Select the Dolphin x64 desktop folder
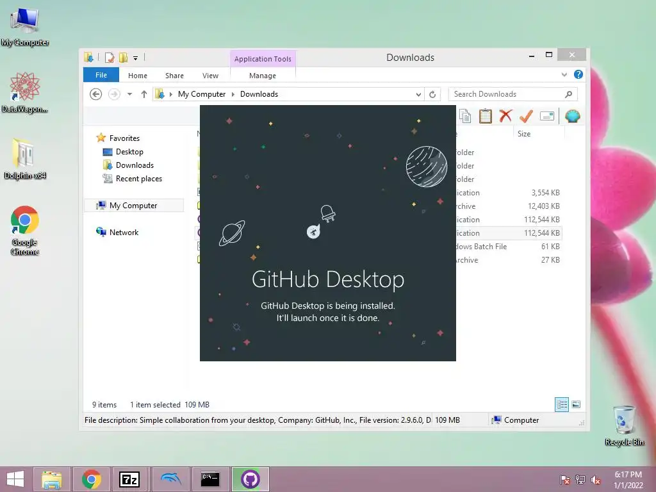Viewport: 656px width, 492px height. (25, 159)
